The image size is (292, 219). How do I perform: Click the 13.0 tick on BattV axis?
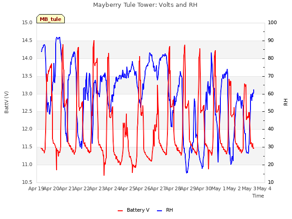[27, 94]
